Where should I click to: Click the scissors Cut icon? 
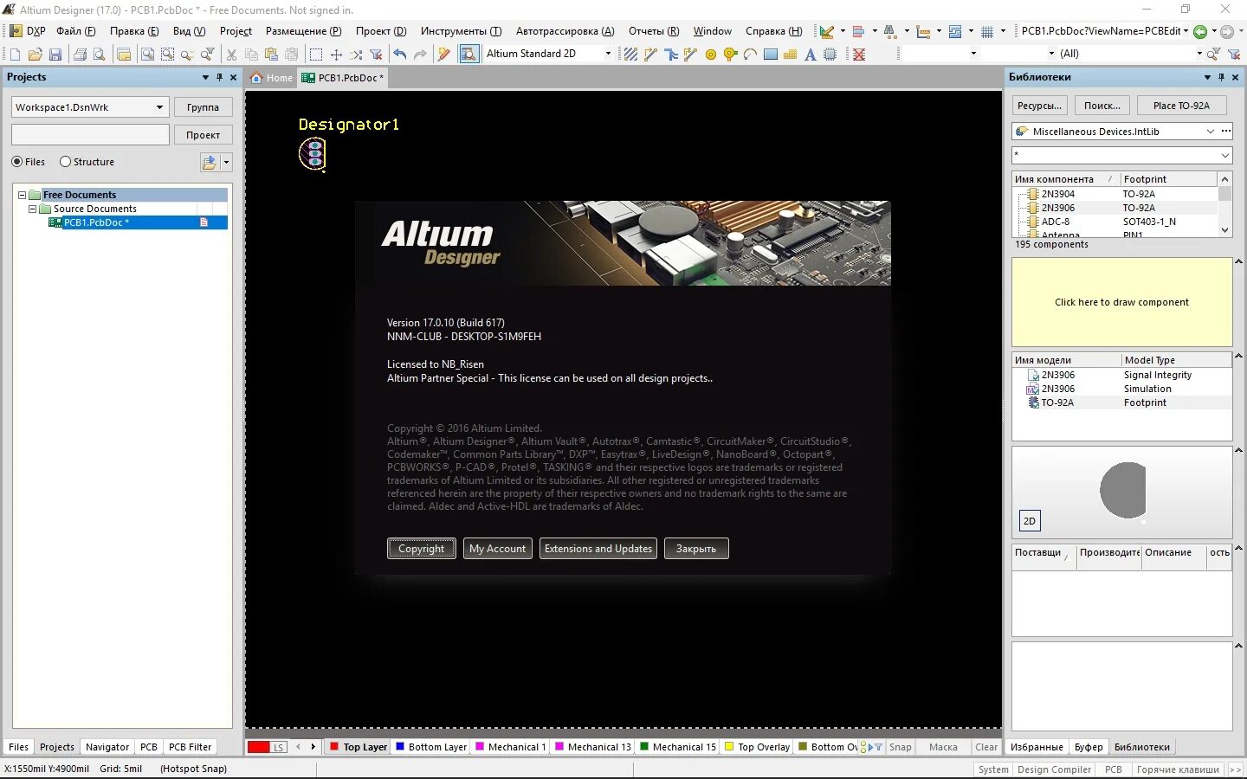point(231,55)
